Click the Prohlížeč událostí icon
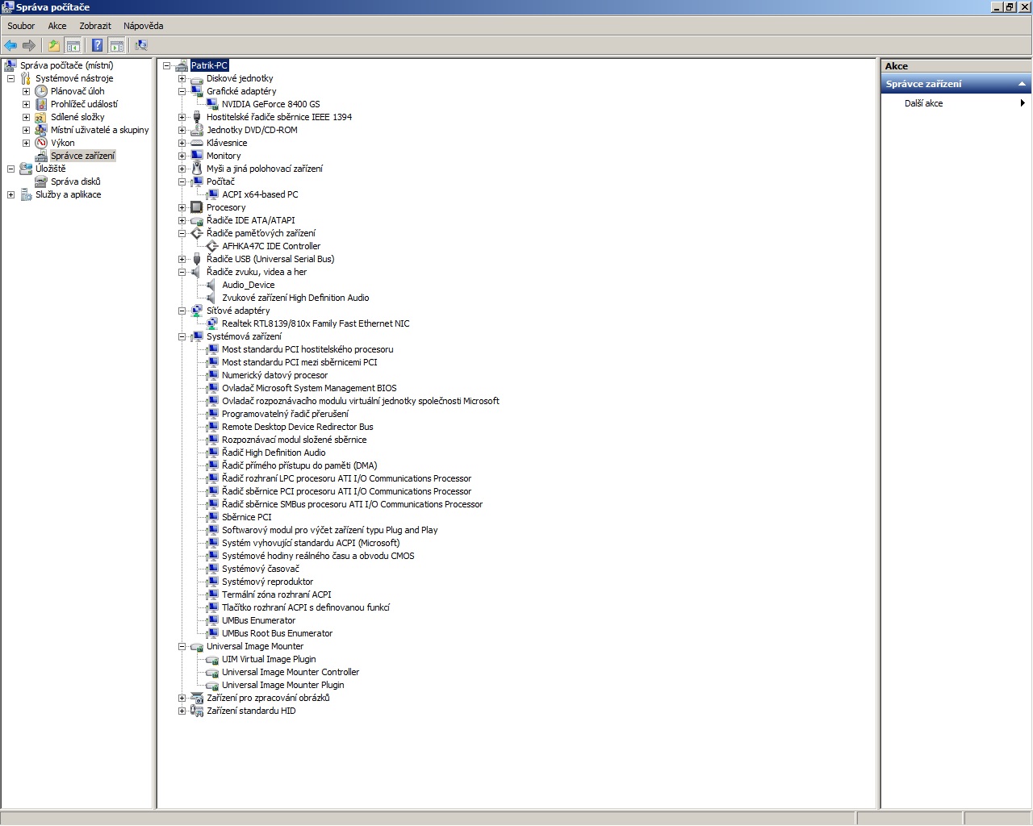The width and height of the screenshot is (1033, 826). tap(41, 104)
